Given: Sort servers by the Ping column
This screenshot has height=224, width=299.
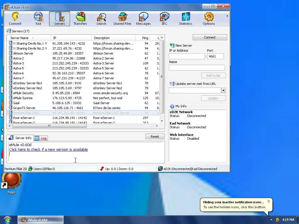Looking at the screenshot, I should 143,38.
